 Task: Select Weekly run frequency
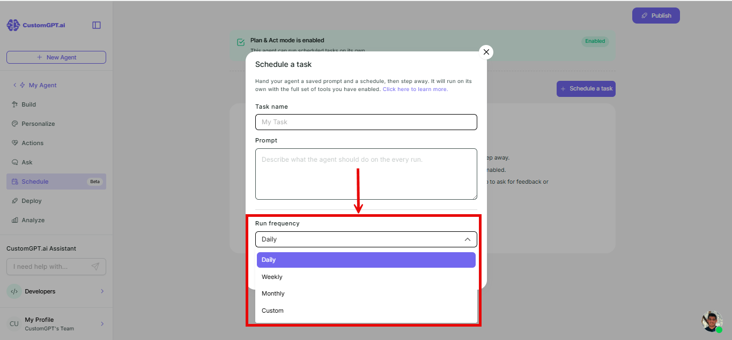366,277
